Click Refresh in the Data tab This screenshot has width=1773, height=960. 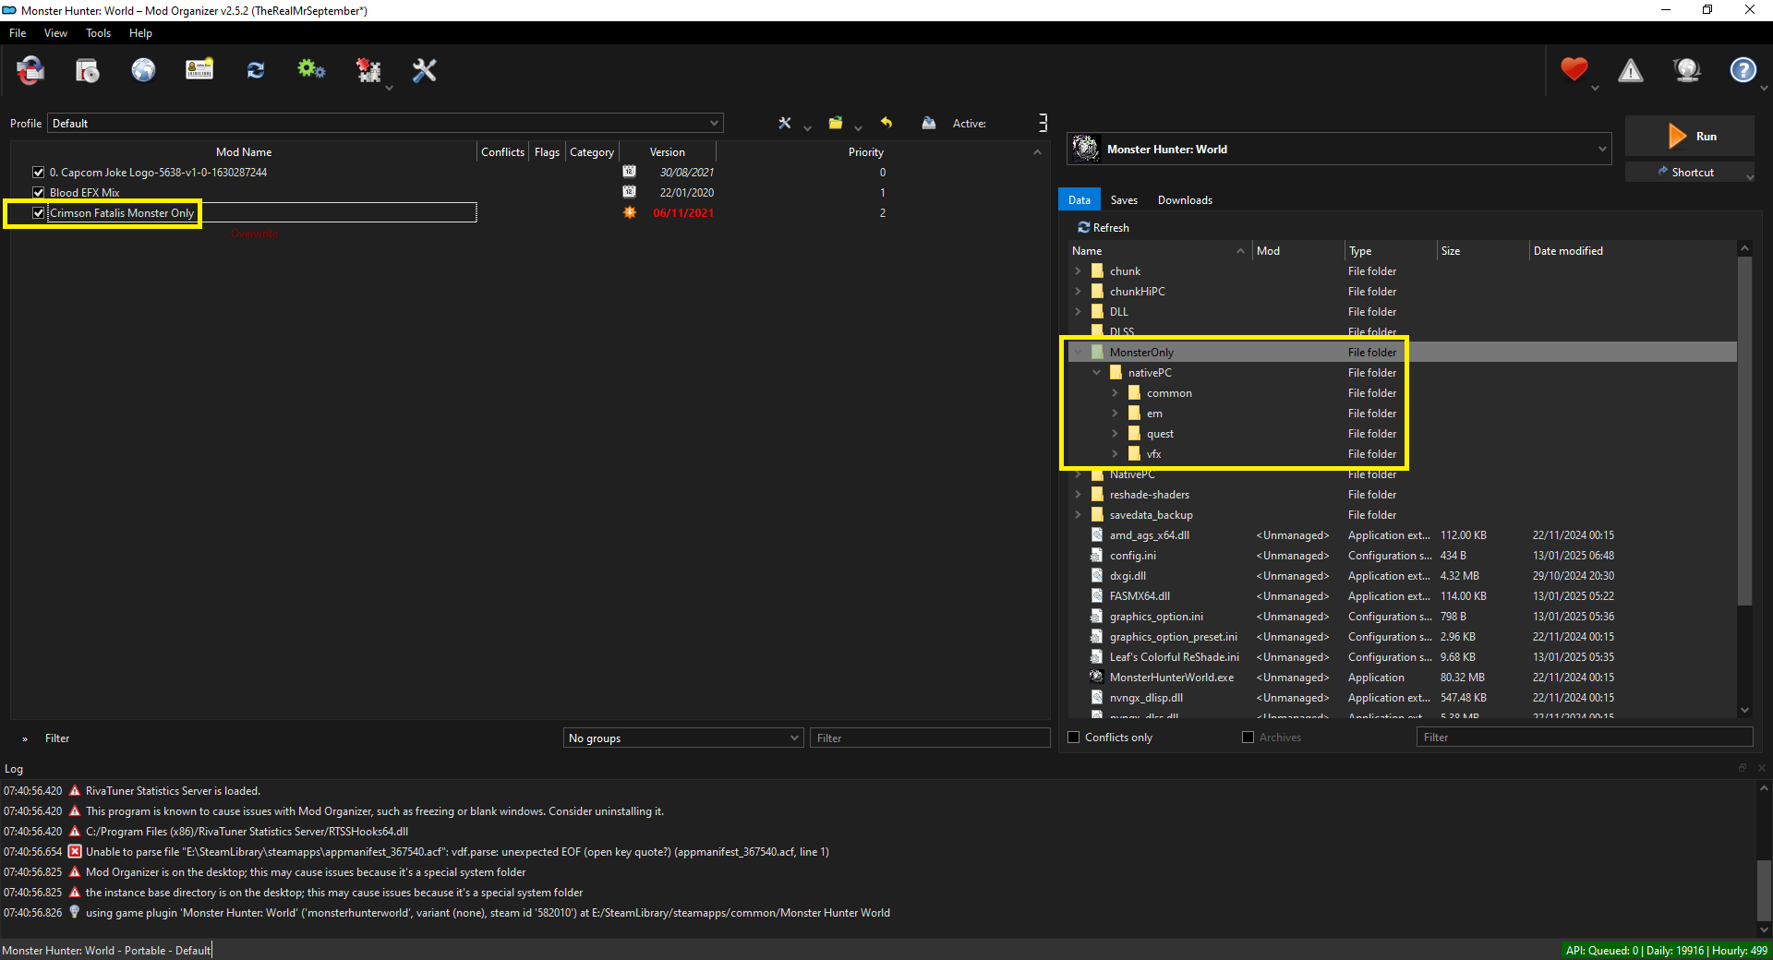pyautogui.click(x=1104, y=228)
